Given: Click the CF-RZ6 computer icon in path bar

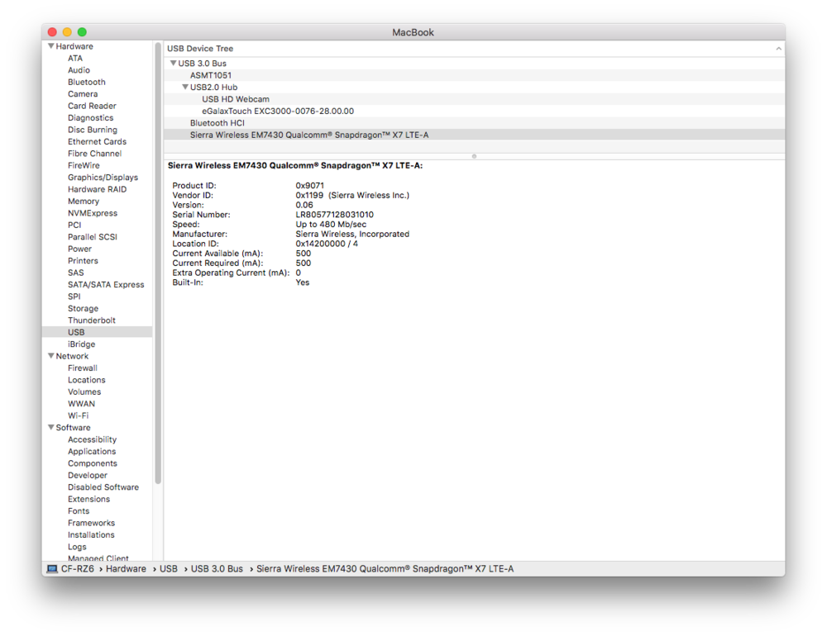Looking at the screenshot, I should [x=52, y=569].
